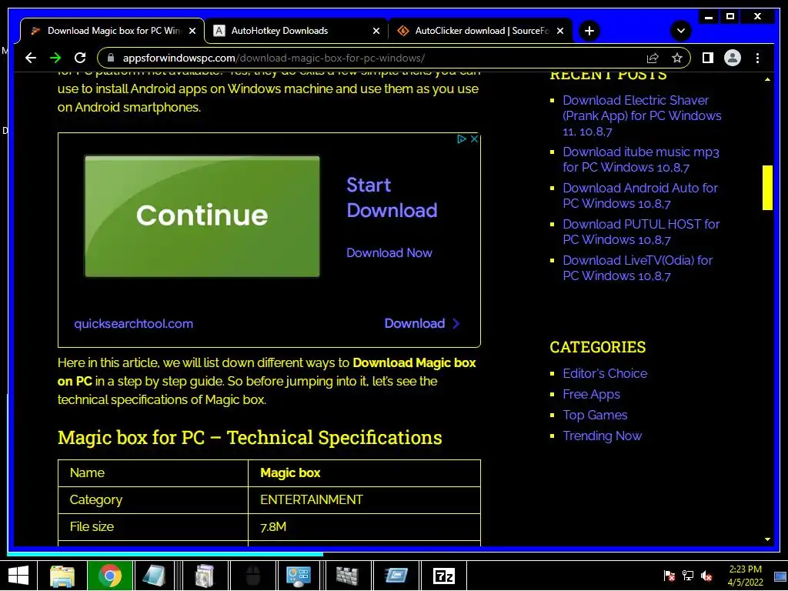Switch to the Download Magic box tab
This screenshot has width=788, height=591.
[112, 31]
